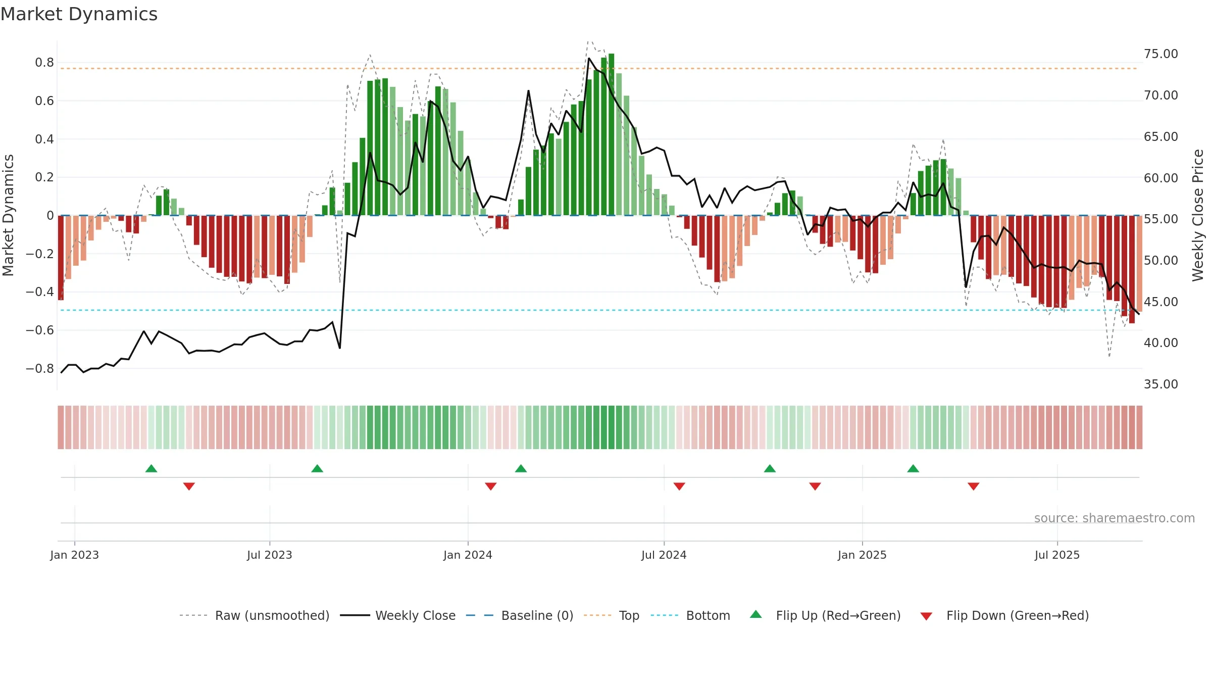The width and height of the screenshot is (1212, 682).
Task: Click the 35.00 price axis value
Action: 1161,384
